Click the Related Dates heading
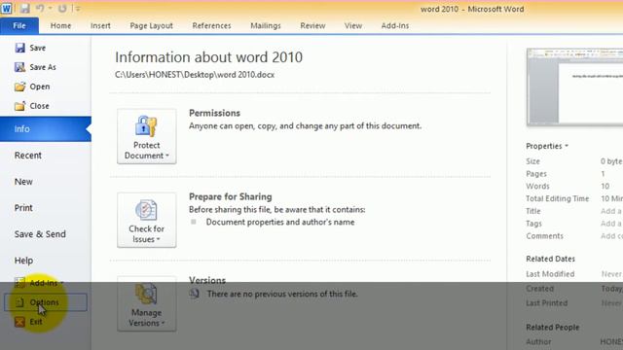Image resolution: width=623 pixels, height=350 pixels. pyautogui.click(x=550, y=259)
